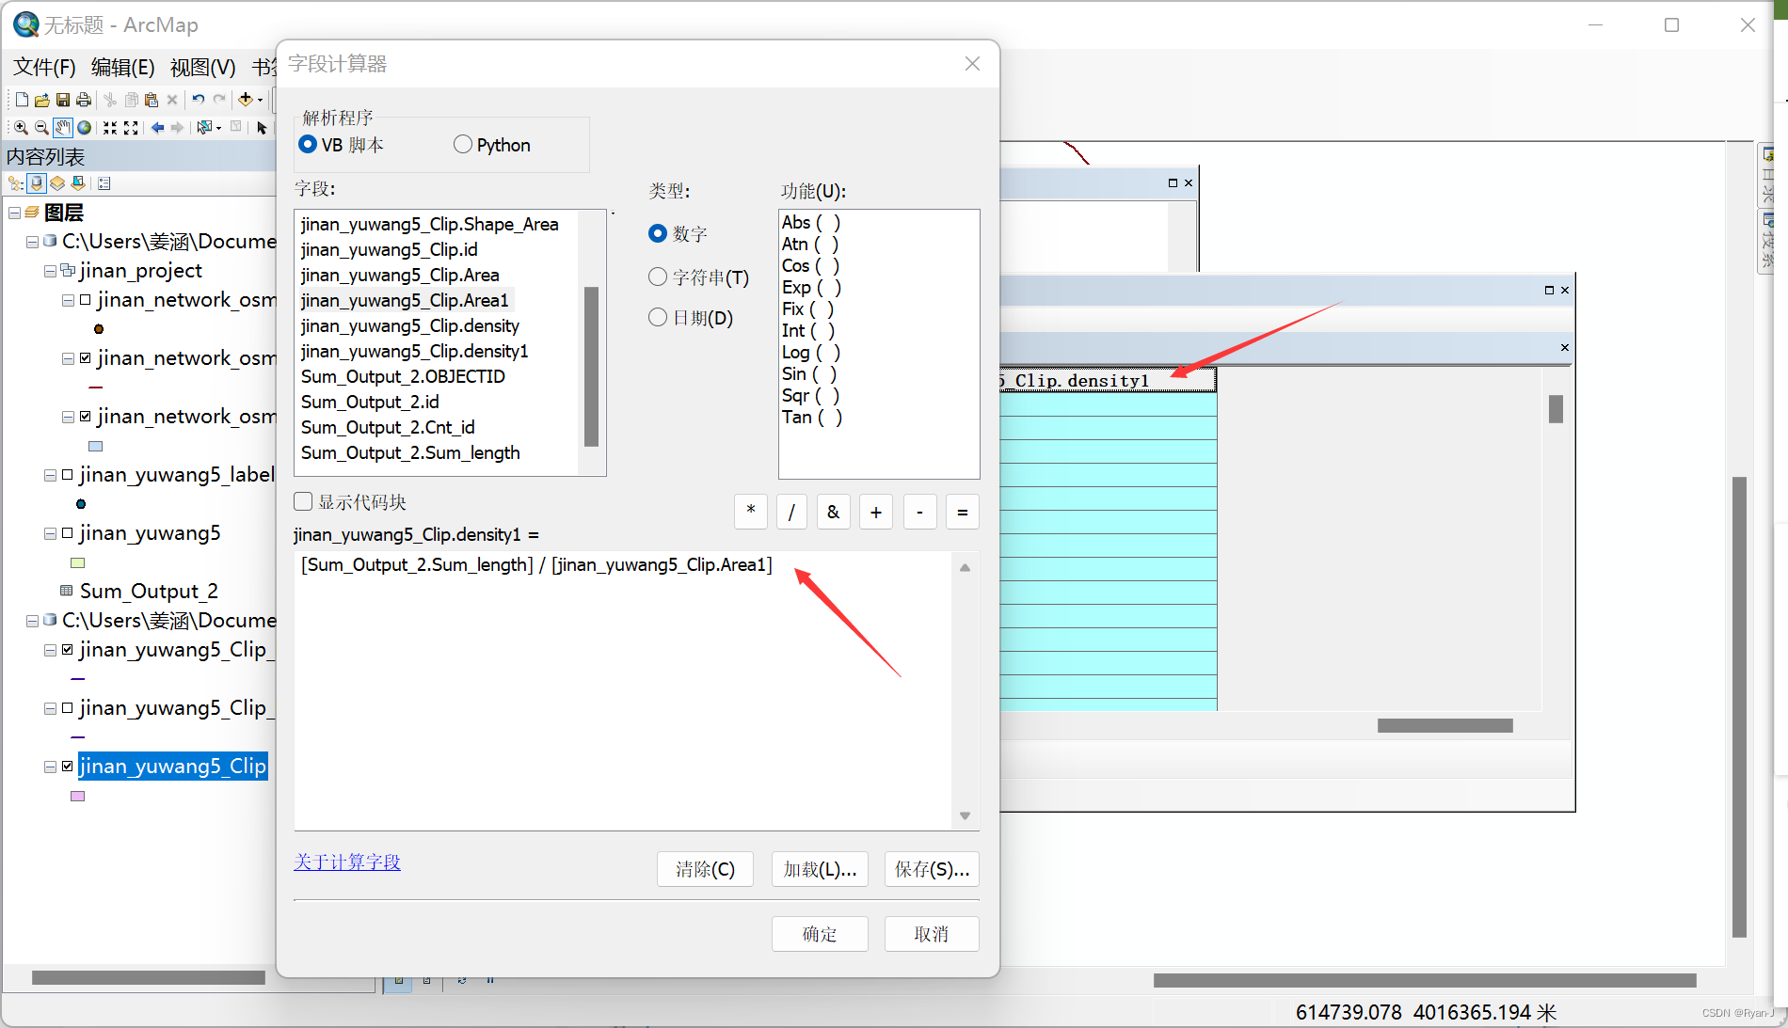Select the VB 脚本 parser radio button
The image size is (1788, 1028).
tap(308, 145)
